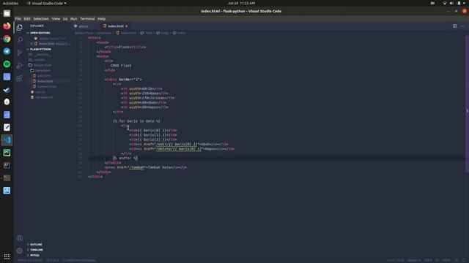Screen dimensions: 469x263
Task: Open Telegram from the dock
Action: coord(7,51)
